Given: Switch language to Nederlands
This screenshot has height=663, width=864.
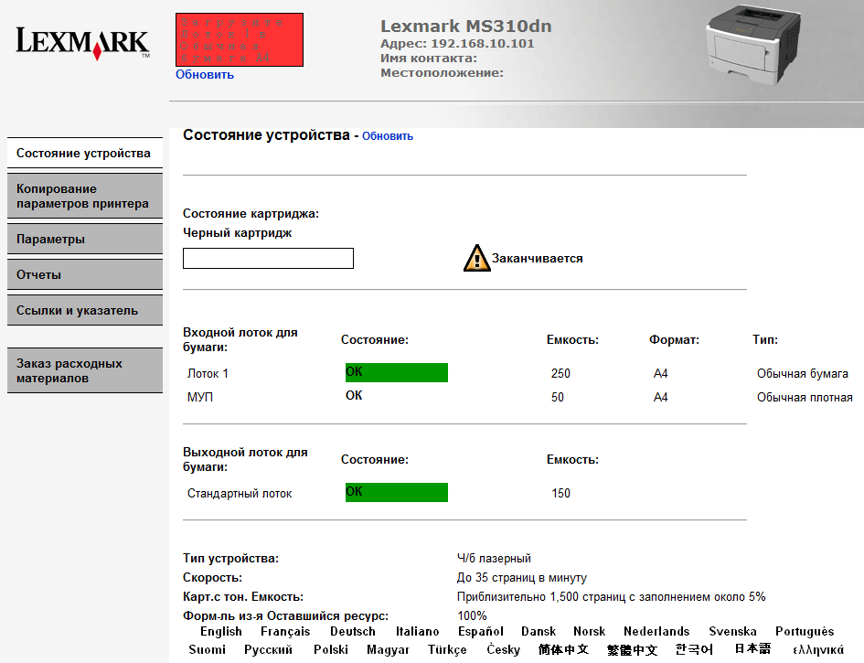Looking at the screenshot, I should coord(656,632).
